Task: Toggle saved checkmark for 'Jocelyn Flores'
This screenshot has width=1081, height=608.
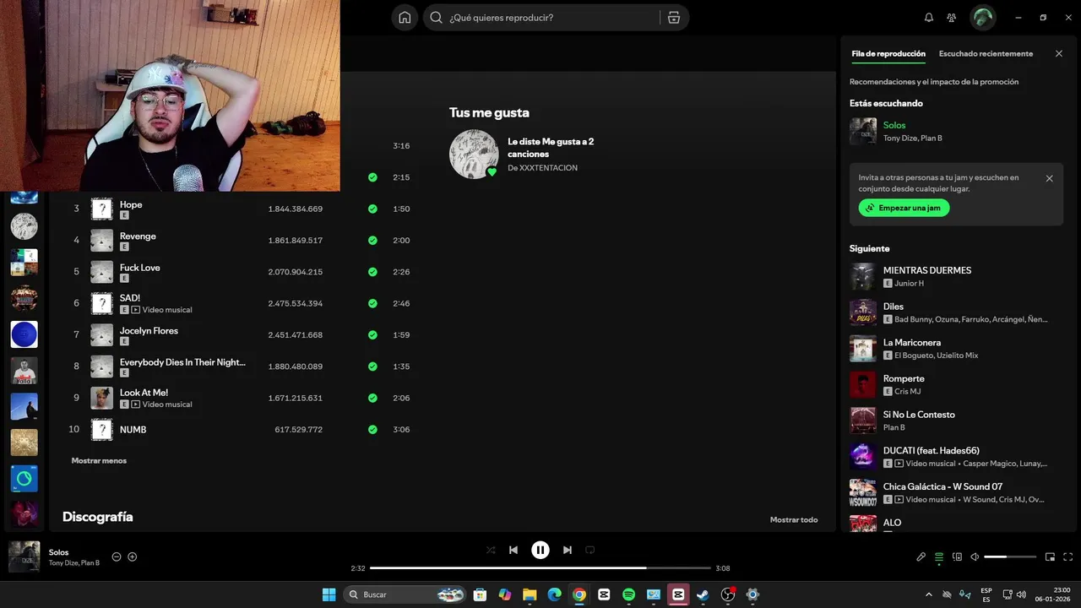Action: click(372, 335)
